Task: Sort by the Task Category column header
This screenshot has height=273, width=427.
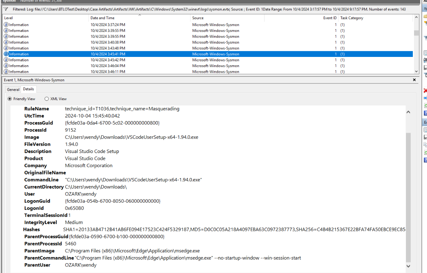Action: tap(376, 18)
